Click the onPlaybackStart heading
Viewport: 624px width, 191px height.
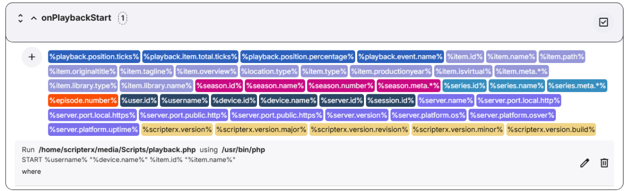[x=76, y=18]
